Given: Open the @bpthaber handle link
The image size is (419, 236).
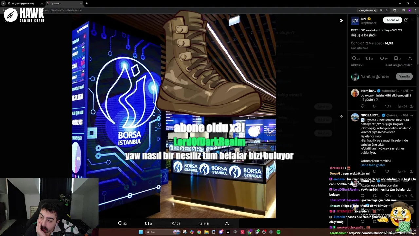Looking at the screenshot, I should click(368, 23).
